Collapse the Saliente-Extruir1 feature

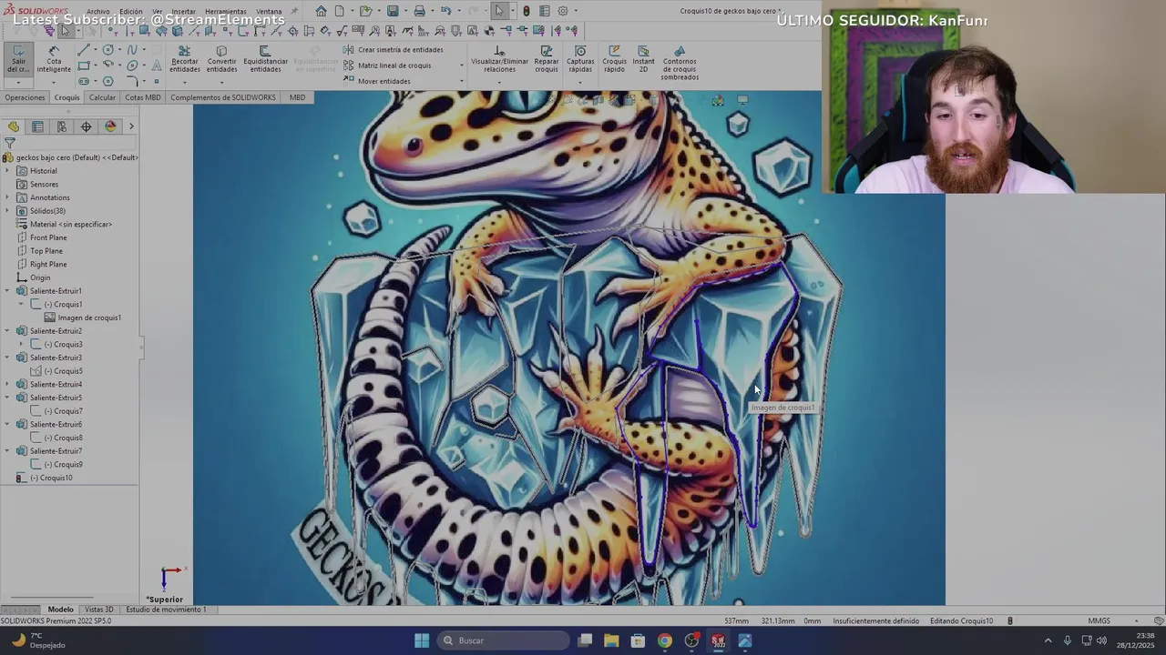[x=7, y=291]
